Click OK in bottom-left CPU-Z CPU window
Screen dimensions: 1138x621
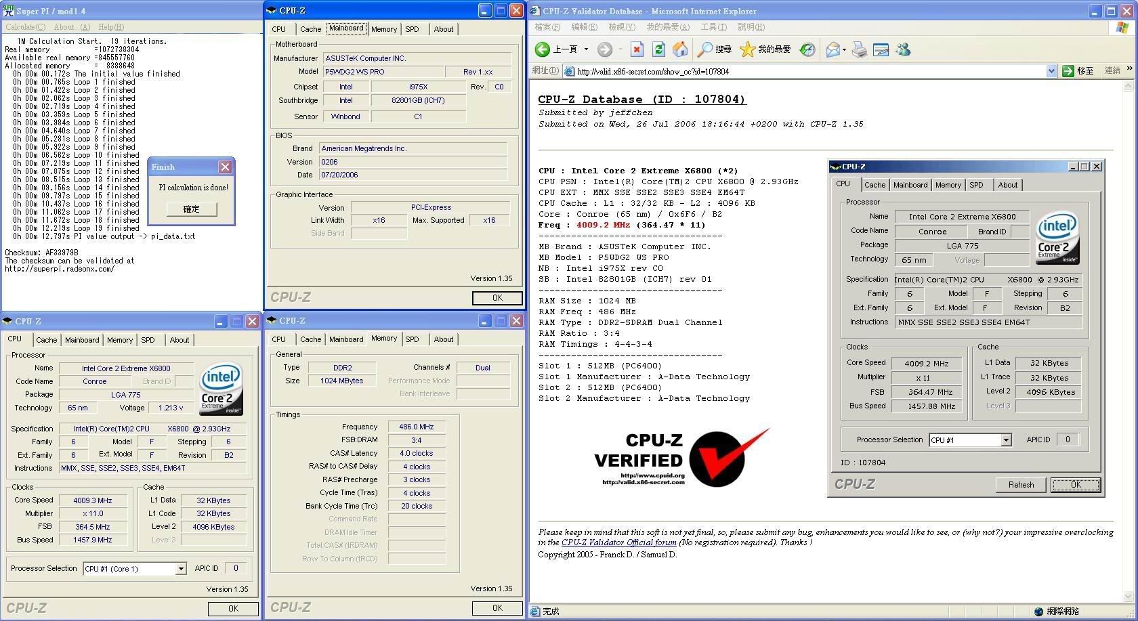tap(233, 609)
